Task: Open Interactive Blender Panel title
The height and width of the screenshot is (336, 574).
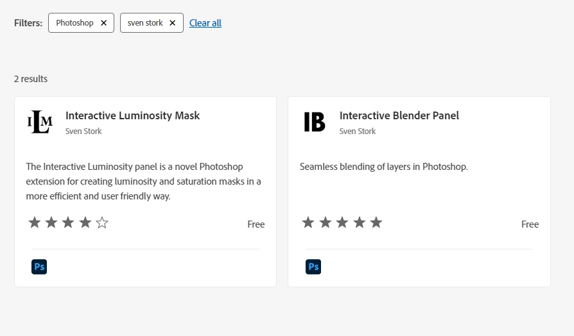Action: coord(399,116)
